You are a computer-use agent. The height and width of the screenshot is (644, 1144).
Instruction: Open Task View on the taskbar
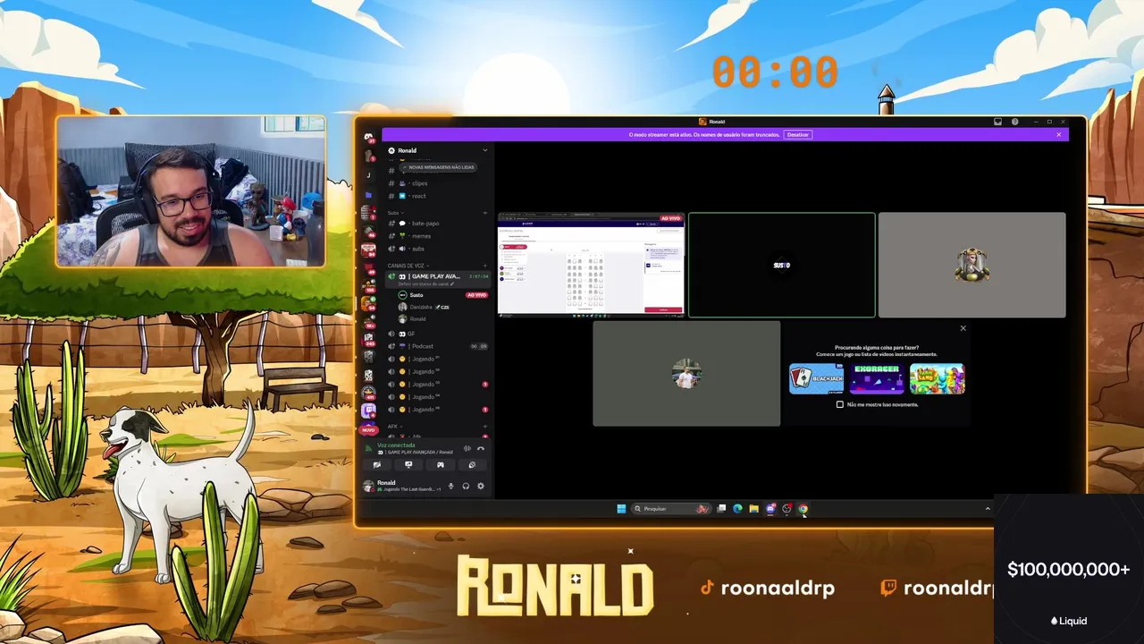[x=721, y=509]
